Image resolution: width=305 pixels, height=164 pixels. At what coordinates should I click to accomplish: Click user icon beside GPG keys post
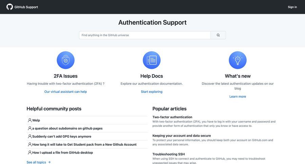point(30,136)
